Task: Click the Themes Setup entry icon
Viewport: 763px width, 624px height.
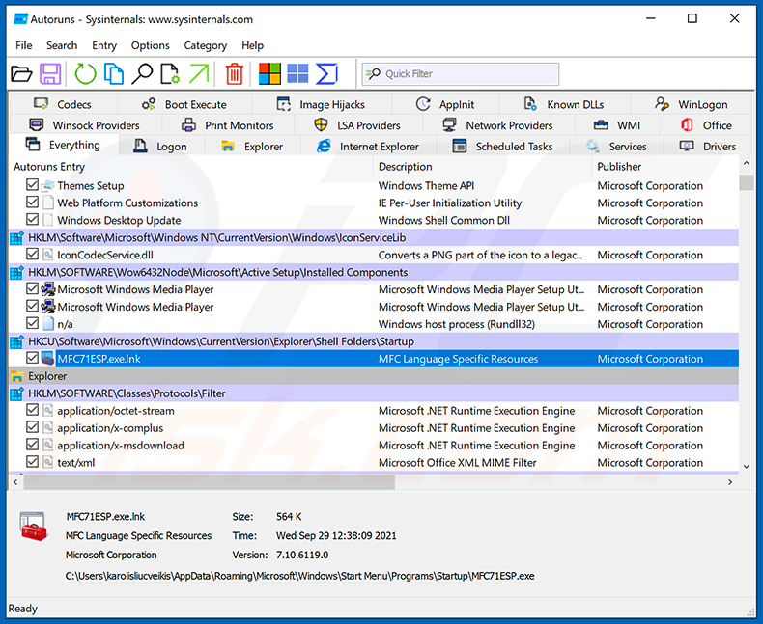Action: tap(47, 185)
